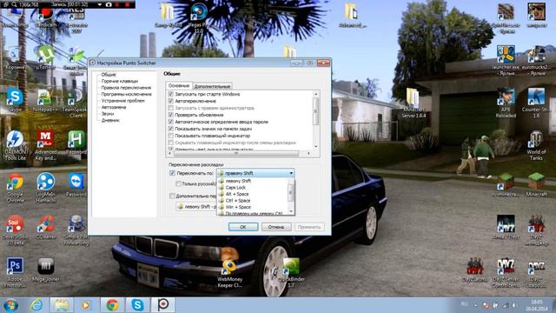Select the Notepad++ desktop icon

tap(45, 101)
